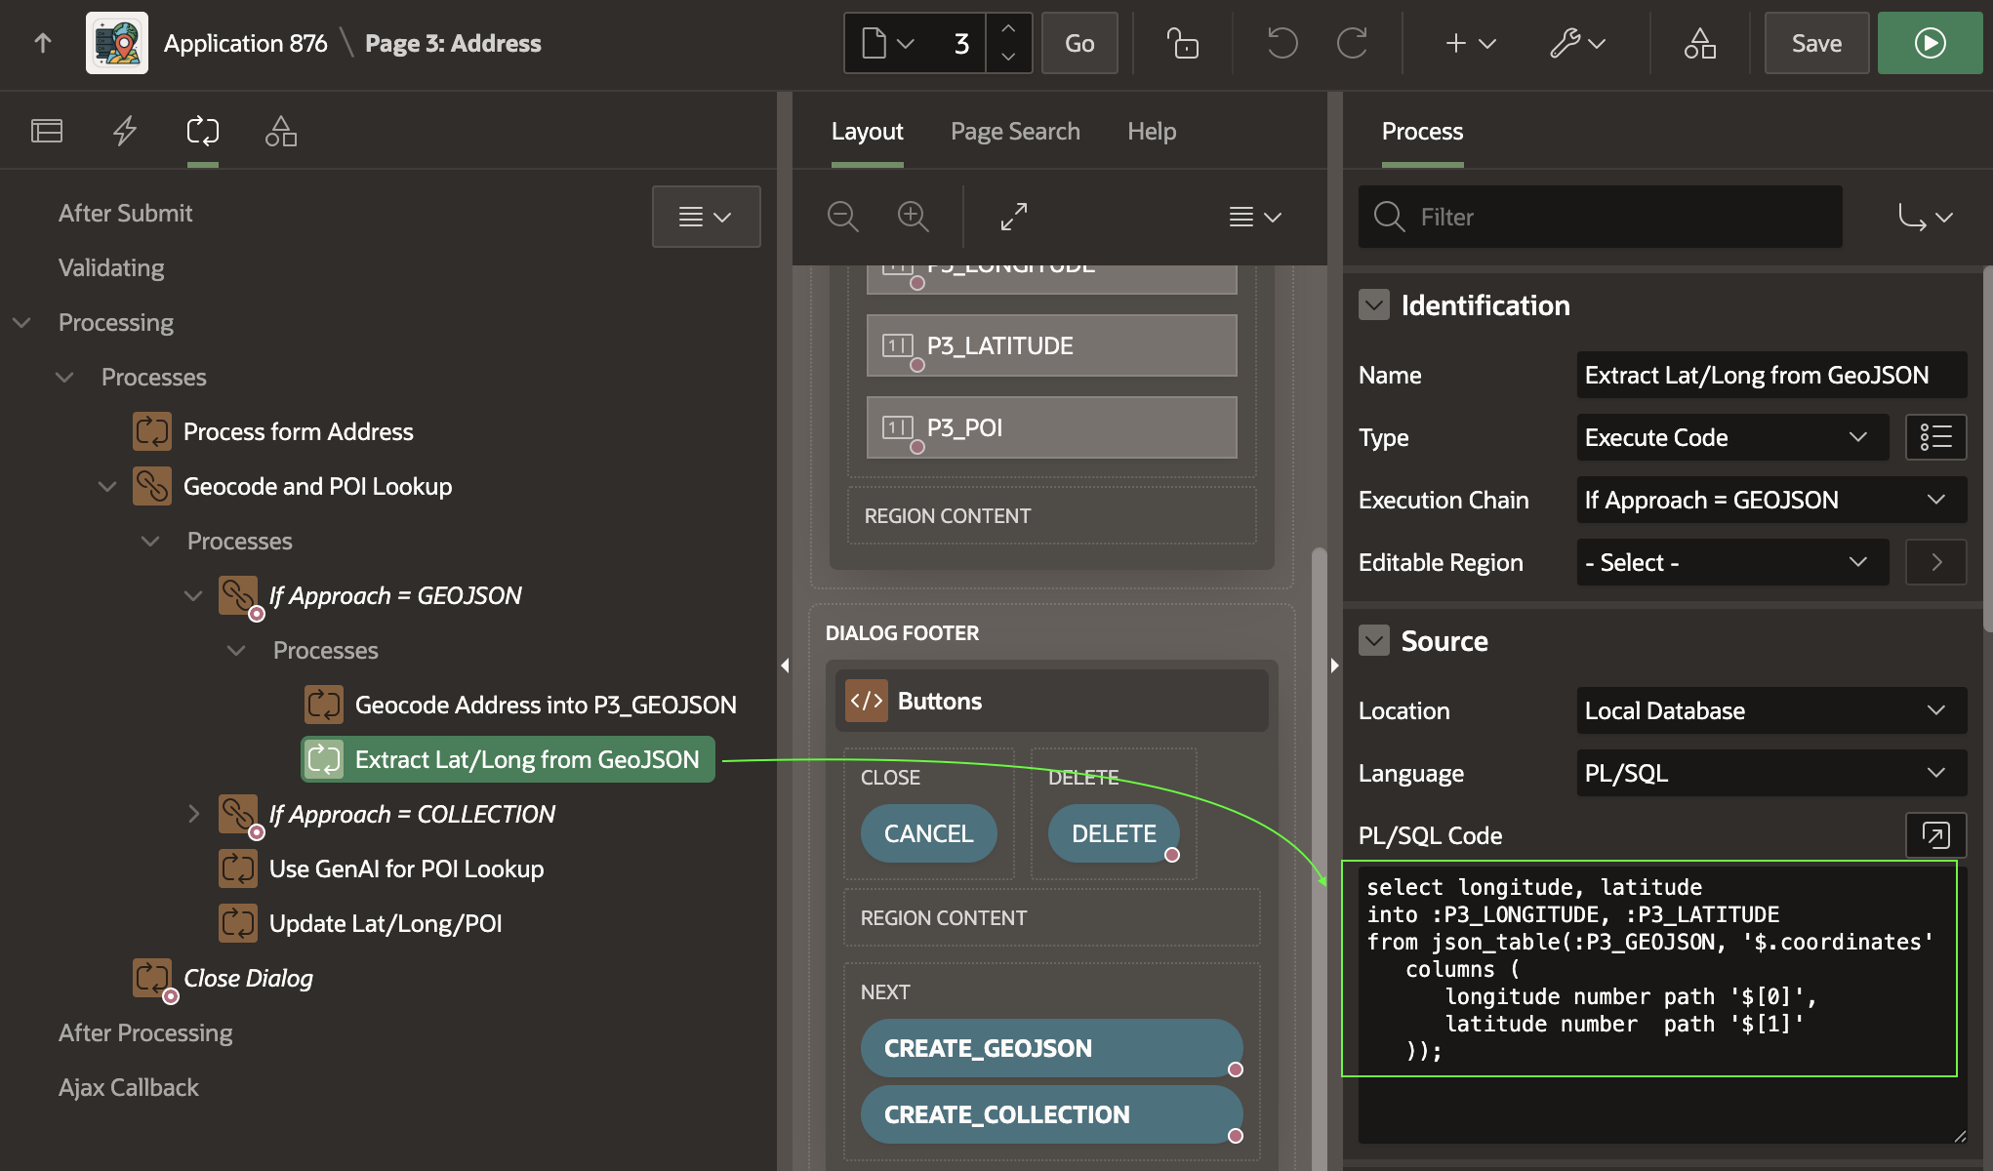The image size is (1993, 1171).
Task: Open the page lock icon
Action: click(x=1183, y=43)
